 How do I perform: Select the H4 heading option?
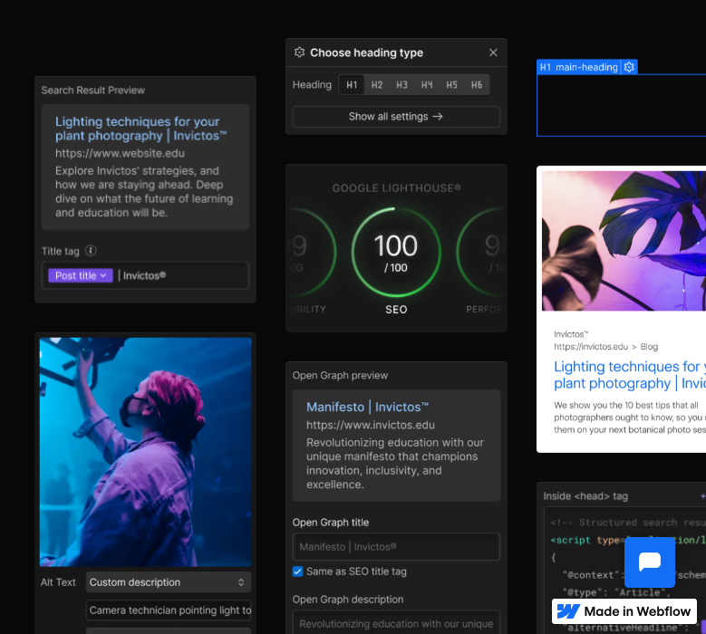[x=427, y=84]
